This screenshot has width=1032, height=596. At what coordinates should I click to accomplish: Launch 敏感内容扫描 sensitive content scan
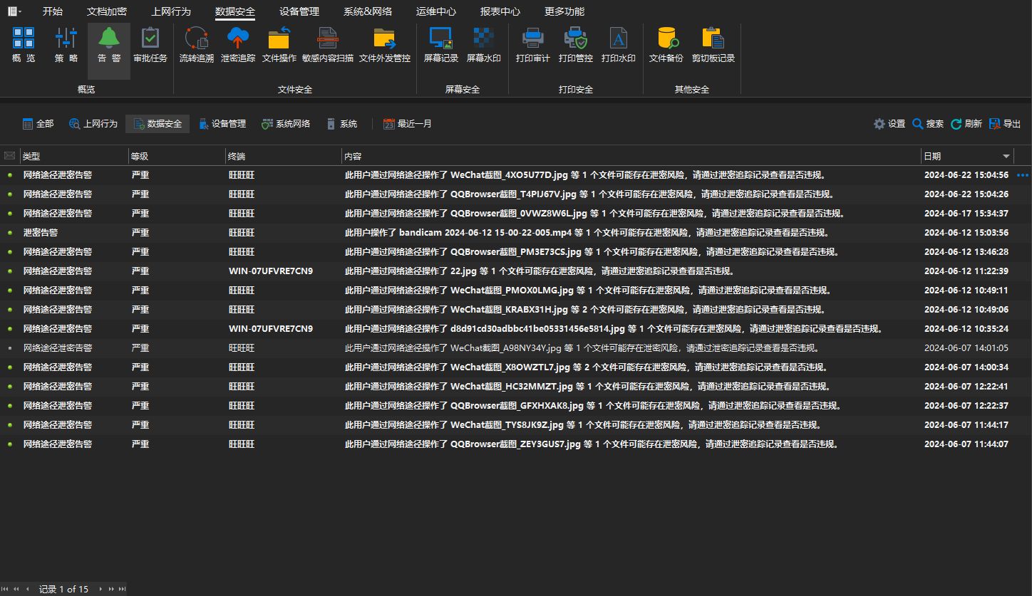(328, 45)
